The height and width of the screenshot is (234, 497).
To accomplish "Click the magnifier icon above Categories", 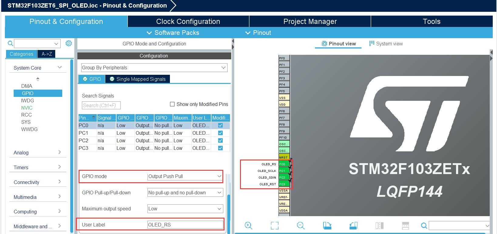I will [x=10, y=43].
